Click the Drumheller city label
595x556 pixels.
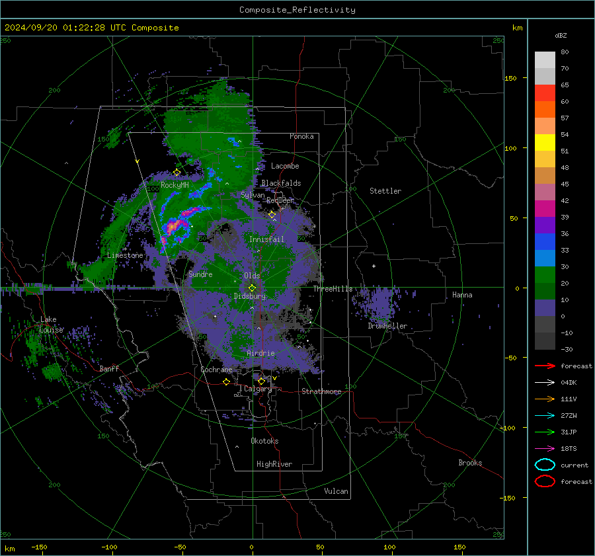click(387, 326)
